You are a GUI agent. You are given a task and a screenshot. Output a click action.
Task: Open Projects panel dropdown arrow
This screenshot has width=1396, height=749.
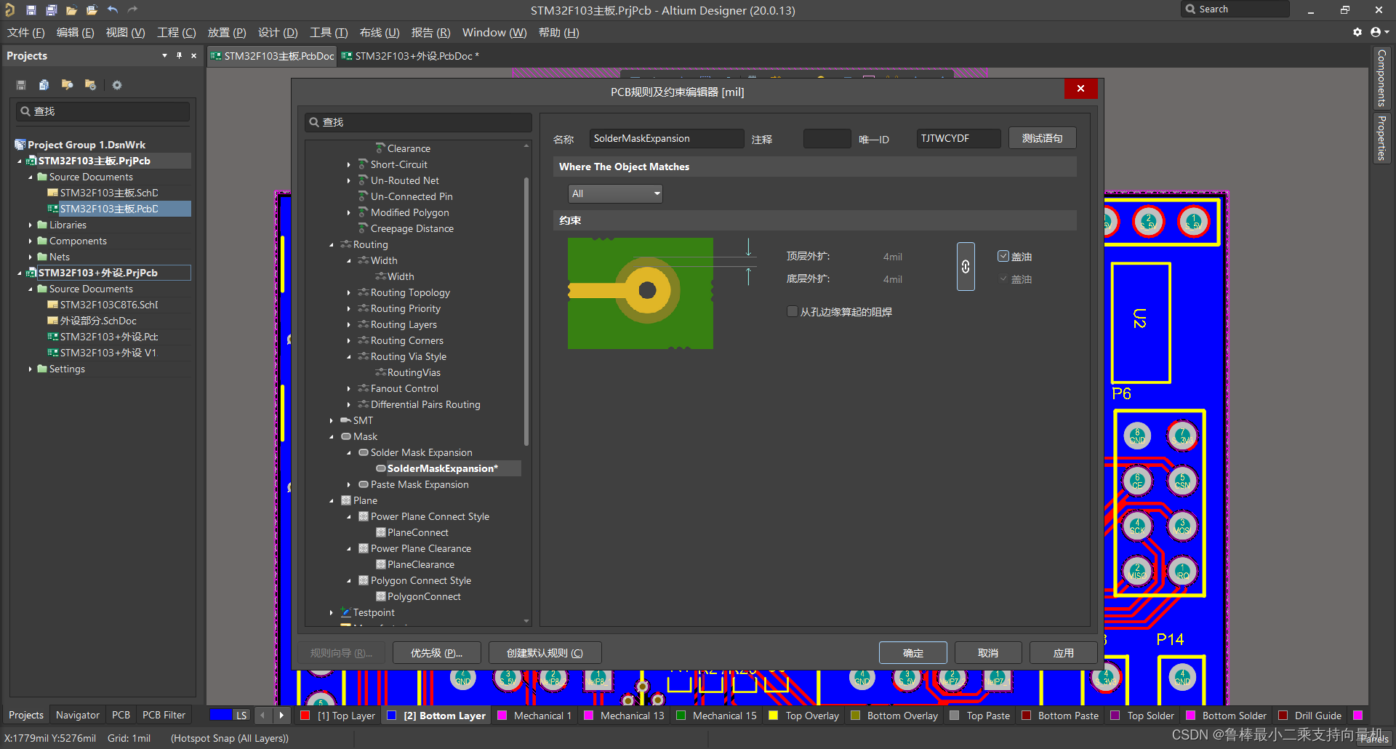pos(164,56)
